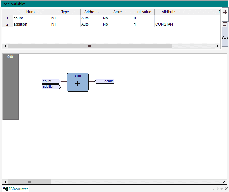Select the count output variable pin

click(105, 81)
